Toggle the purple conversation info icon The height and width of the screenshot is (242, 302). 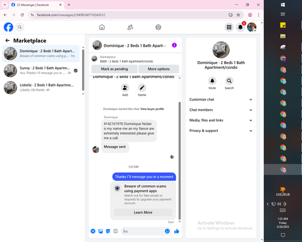175,45
